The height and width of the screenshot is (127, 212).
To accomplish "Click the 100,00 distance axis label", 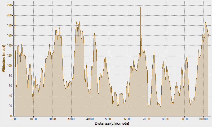I will pyautogui.click(x=203, y=119).
